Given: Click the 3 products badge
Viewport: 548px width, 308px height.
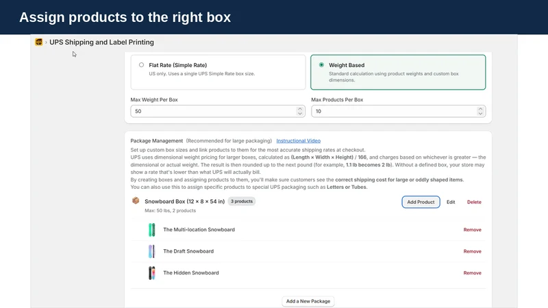Looking at the screenshot, I should 242,201.
